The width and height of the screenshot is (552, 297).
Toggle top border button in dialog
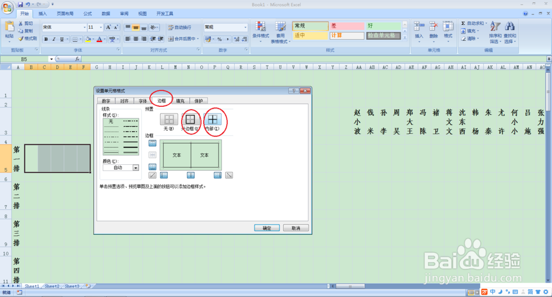(x=152, y=143)
